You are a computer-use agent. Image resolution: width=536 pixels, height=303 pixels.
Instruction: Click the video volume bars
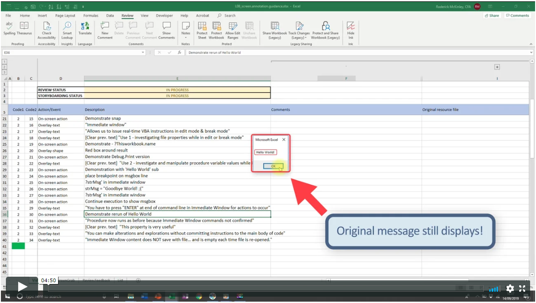494,289
